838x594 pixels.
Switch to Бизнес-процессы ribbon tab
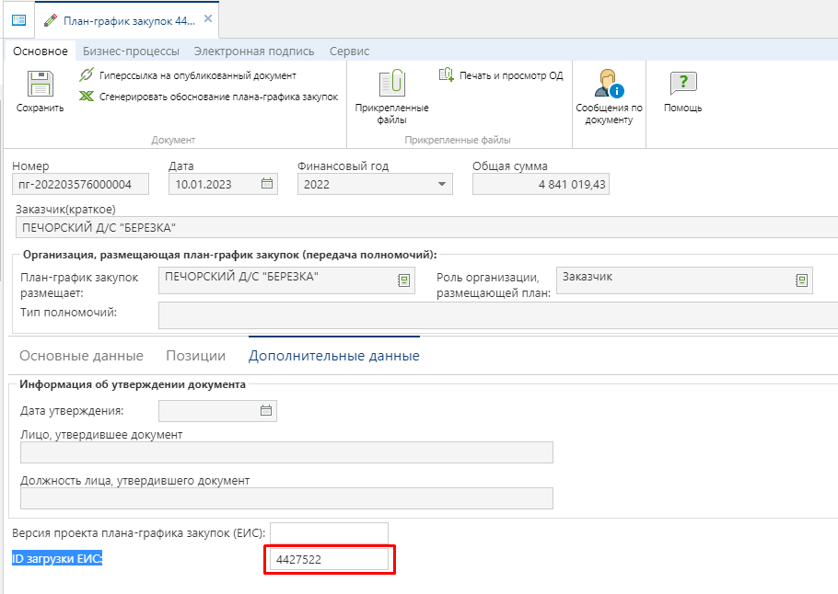[131, 51]
